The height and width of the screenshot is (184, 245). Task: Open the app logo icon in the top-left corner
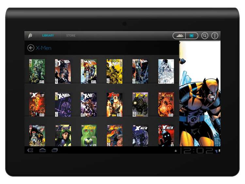(30, 36)
